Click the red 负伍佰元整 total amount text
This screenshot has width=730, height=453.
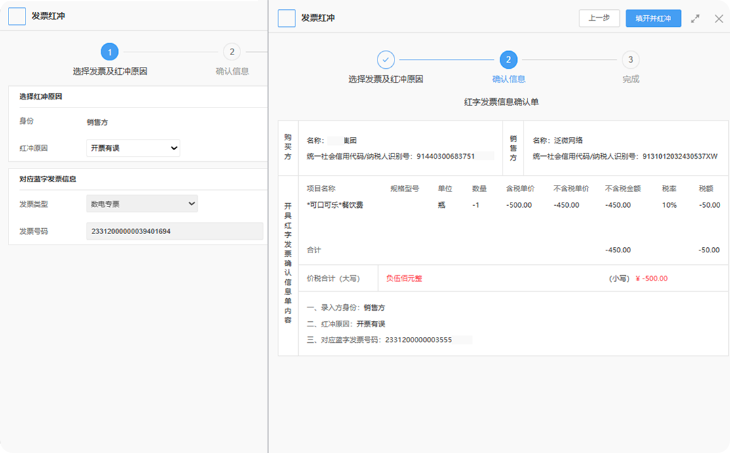click(404, 279)
